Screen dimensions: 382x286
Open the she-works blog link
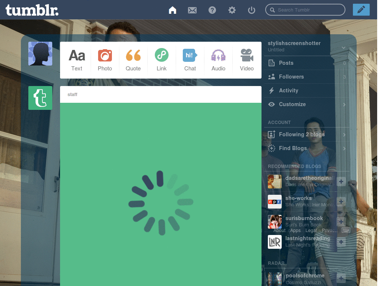pos(298,198)
